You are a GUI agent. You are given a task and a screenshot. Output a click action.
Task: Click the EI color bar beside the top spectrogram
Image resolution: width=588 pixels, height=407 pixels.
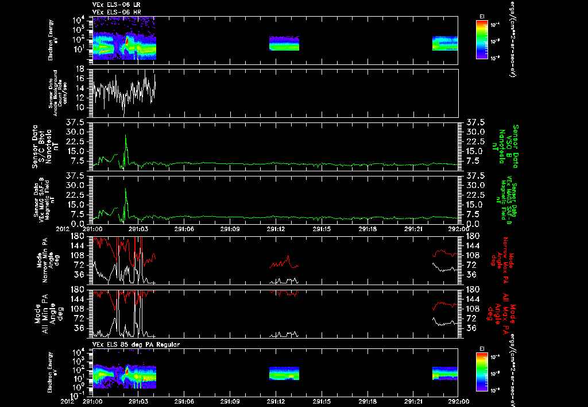pyautogui.click(x=482, y=40)
